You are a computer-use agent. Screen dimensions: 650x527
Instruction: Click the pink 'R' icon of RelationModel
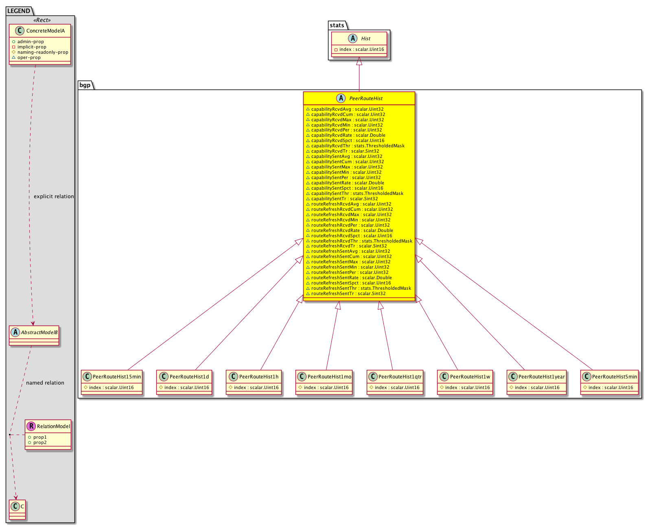coord(31,426)
